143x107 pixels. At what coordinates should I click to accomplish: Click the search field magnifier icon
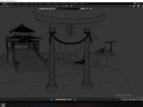tap(57, 9)
